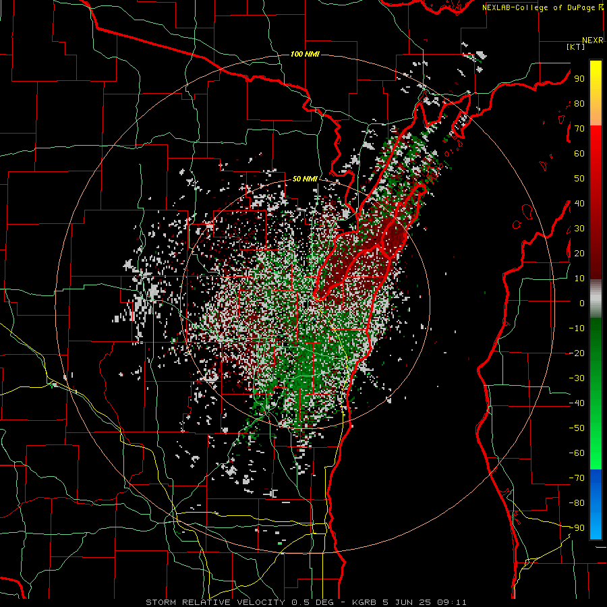
Task: Pick the gray zero-velocity segment of color bar
Action: pyautogui.click(x=596, y=299)
